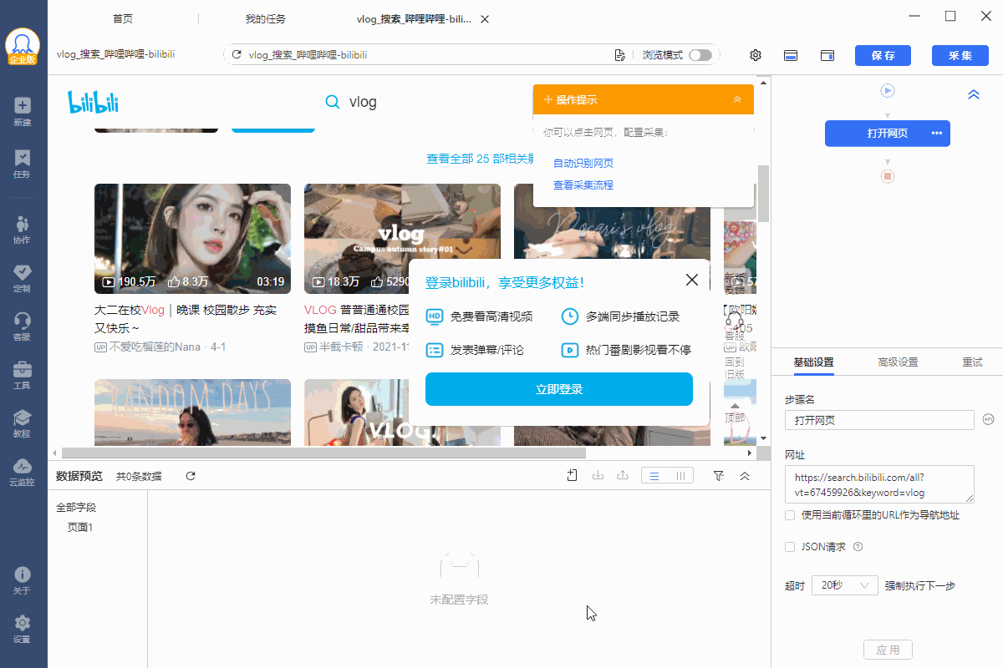The height and width of the screenshot is (668, 1003).
Task: Open the 任务 sidebar item
Action: (23, 164)
